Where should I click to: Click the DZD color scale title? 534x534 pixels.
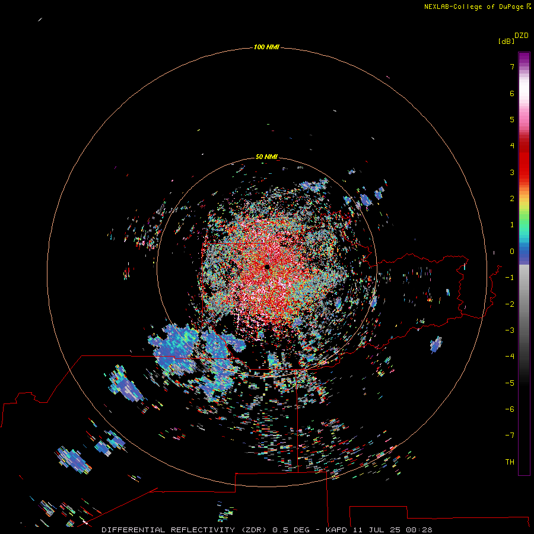click(x=522, y=36)
